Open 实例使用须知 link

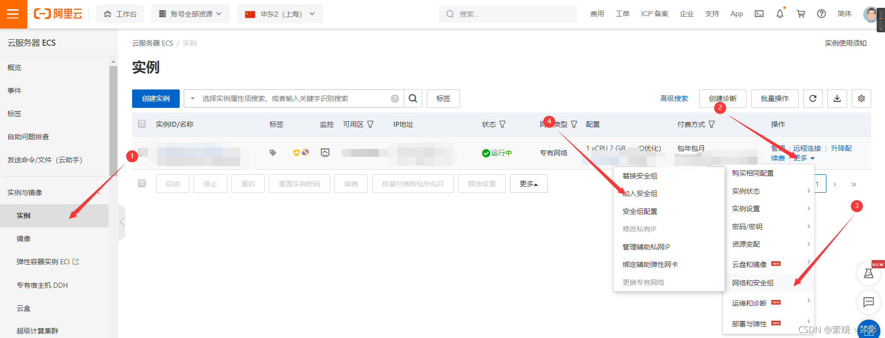[x=845, y=43]
